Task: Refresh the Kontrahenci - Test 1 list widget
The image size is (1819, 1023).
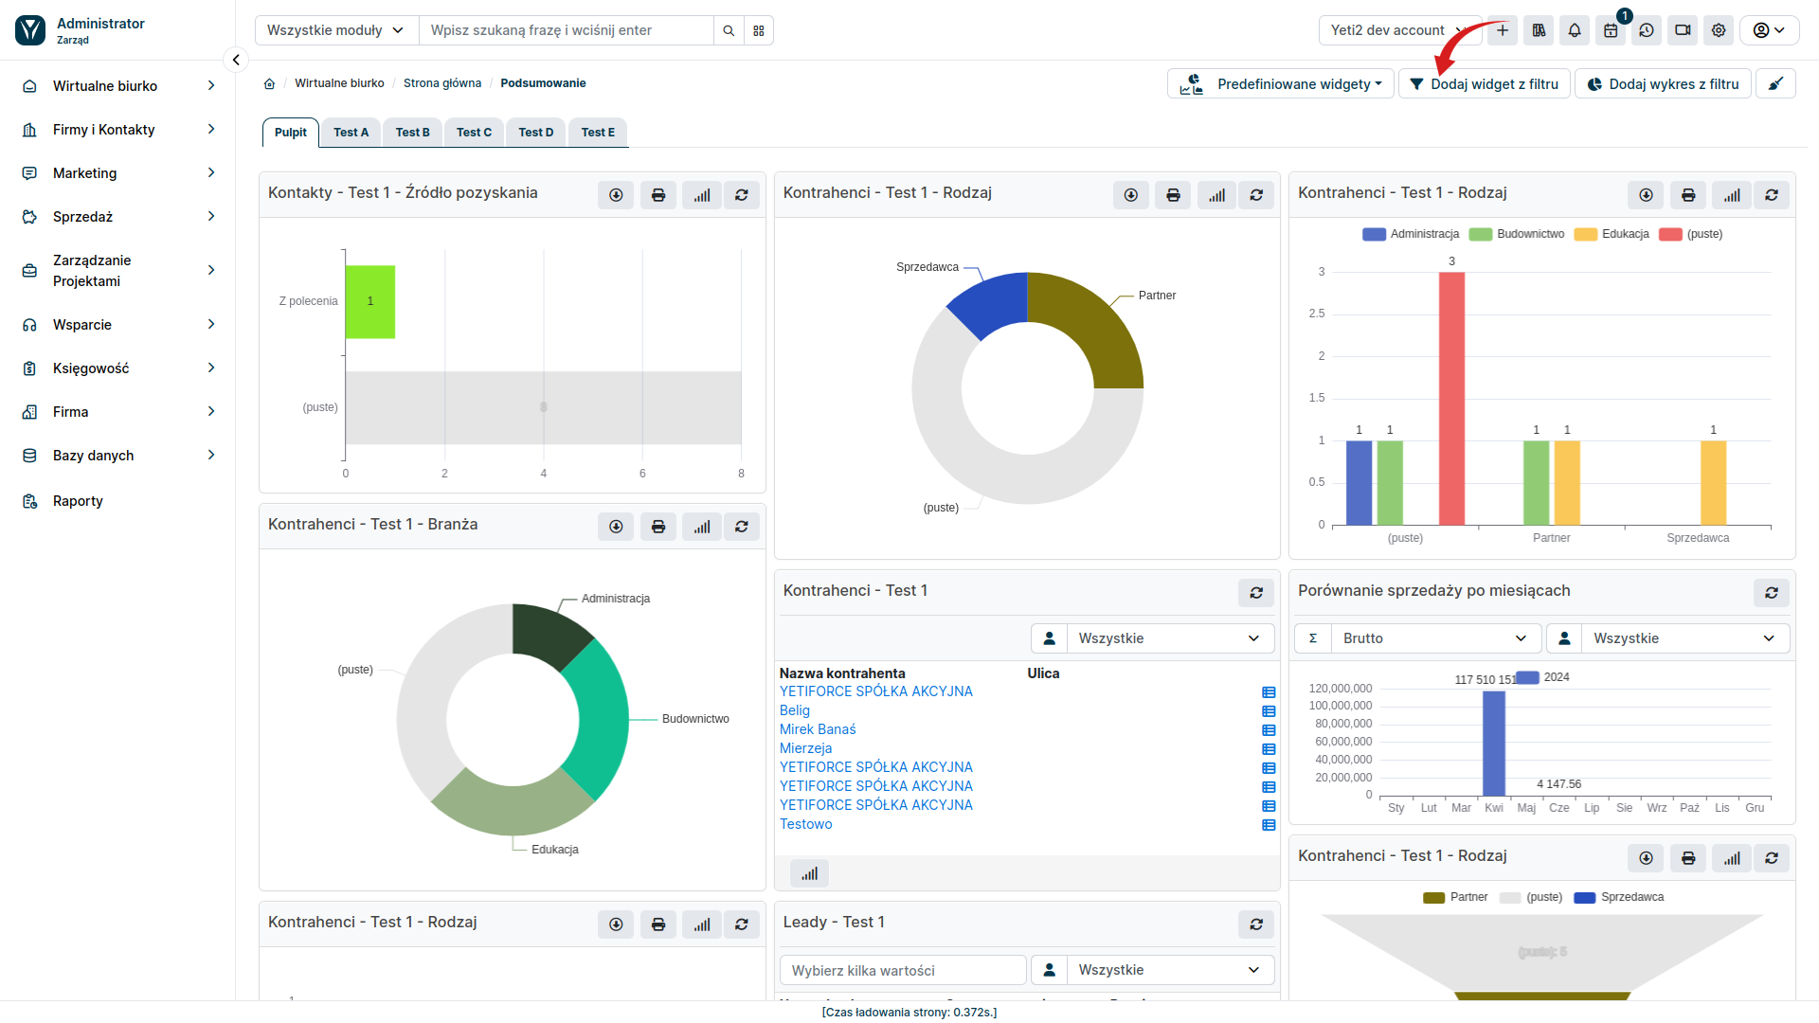Action: coord(1256,593)
